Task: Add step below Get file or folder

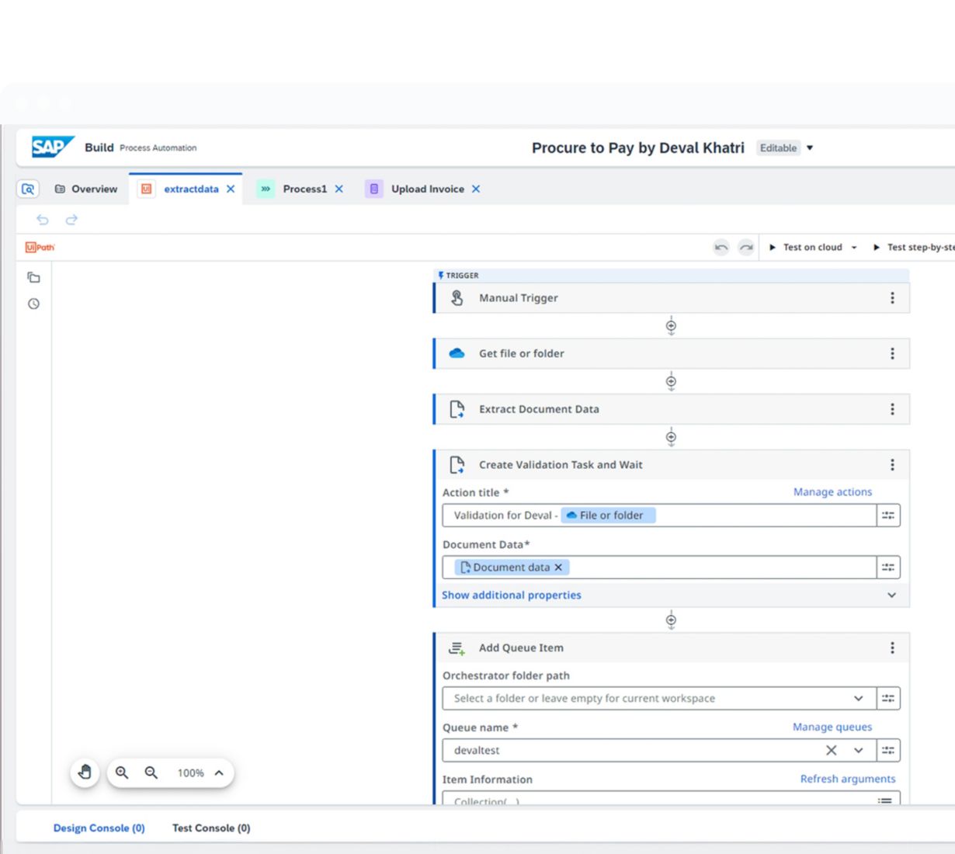Action: tap(671, 381)
